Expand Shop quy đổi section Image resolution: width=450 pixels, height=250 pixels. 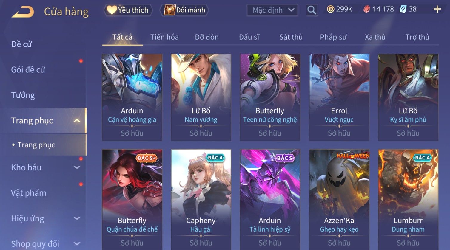click(x=77, y=244)
